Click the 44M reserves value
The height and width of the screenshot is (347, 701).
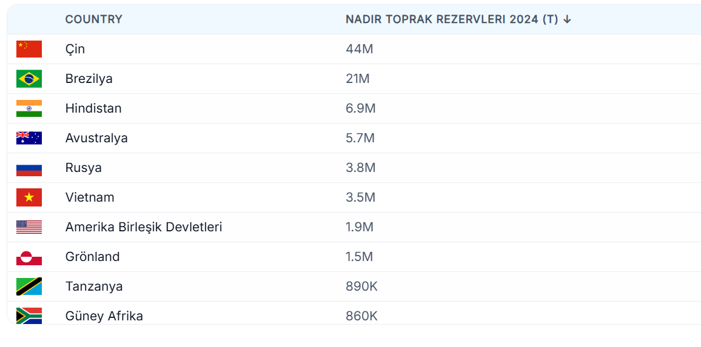coord(359,49)
